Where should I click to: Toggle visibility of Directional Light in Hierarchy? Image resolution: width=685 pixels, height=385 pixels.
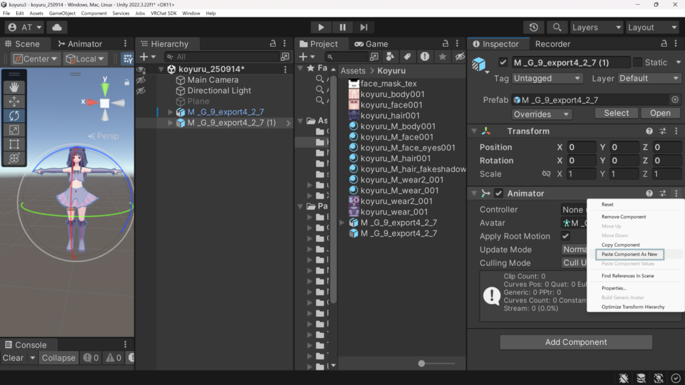click(140, 91)
